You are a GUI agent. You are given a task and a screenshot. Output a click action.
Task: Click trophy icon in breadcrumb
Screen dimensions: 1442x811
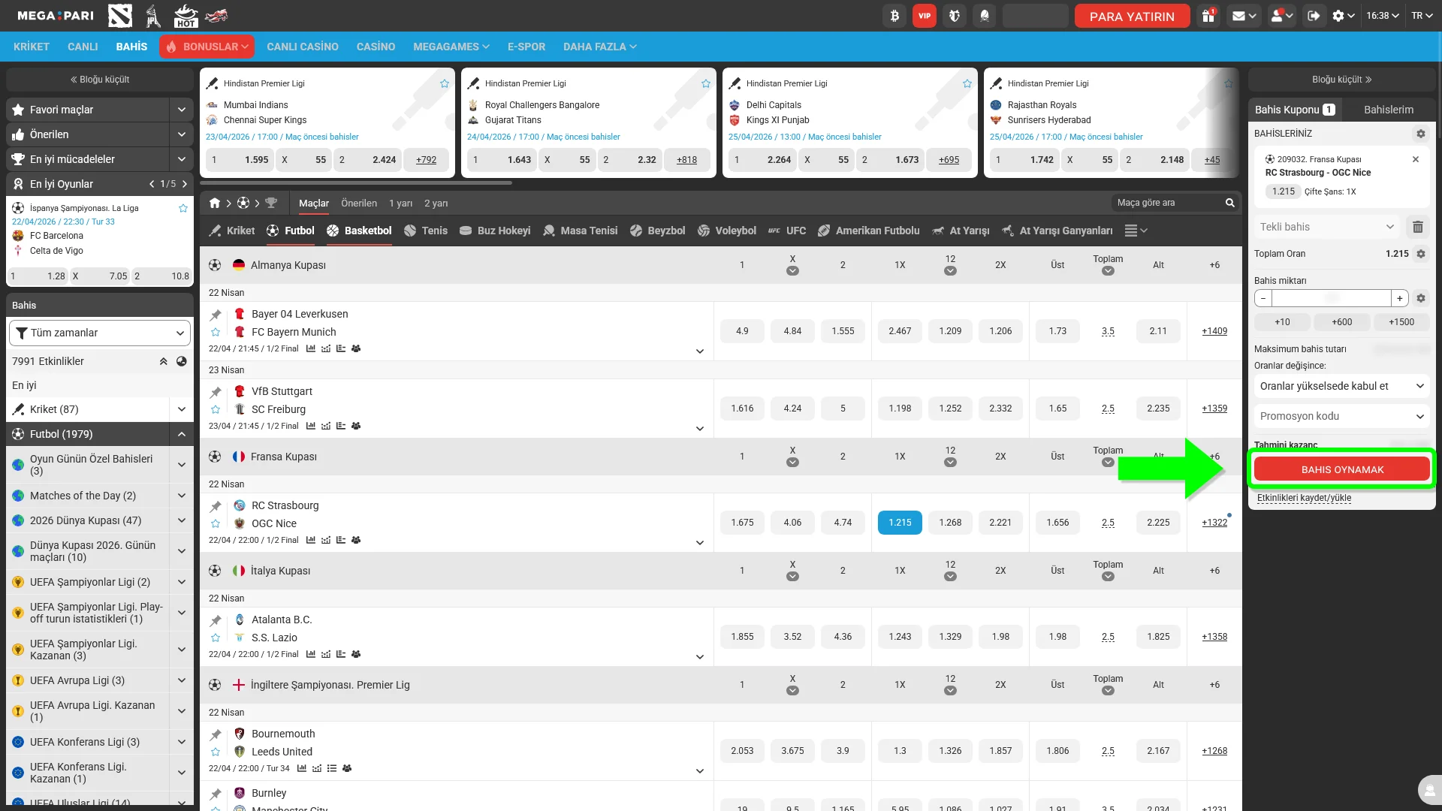pos(272,203)
